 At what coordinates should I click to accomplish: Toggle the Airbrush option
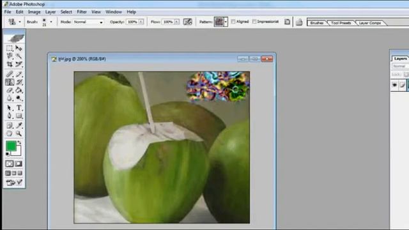pyautogui.click(x=188, y=22)
